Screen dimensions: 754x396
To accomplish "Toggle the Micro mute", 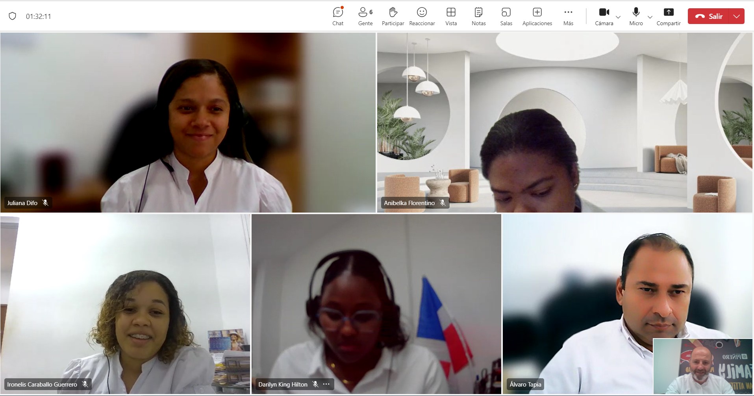I will tap(635, 17).
